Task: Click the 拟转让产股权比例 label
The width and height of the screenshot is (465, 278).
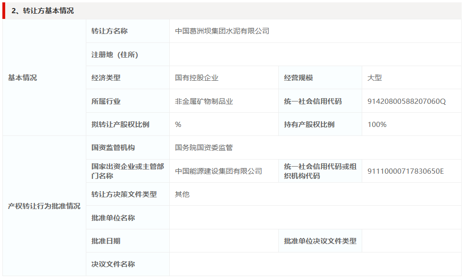Action: coord(120,124)
